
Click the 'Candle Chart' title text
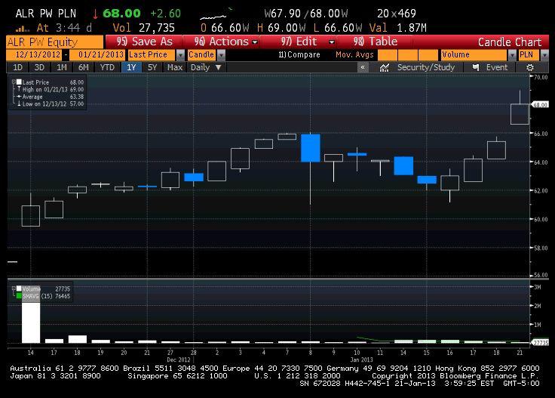pyautogui.click(x=510, y=42)
